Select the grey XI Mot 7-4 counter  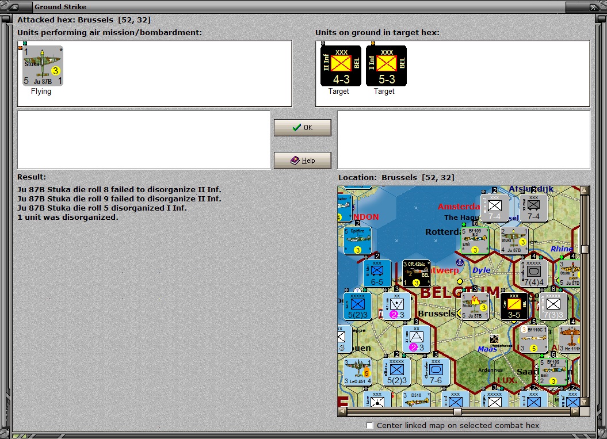click(533, 208)
